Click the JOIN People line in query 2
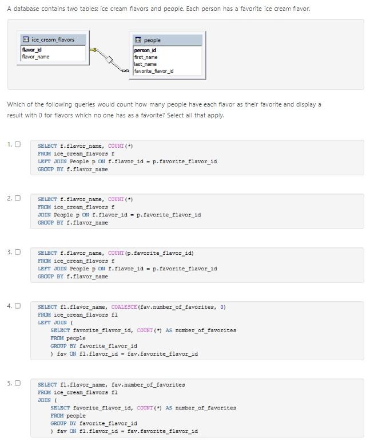This screenshot has height=445, width=378. 120,215
